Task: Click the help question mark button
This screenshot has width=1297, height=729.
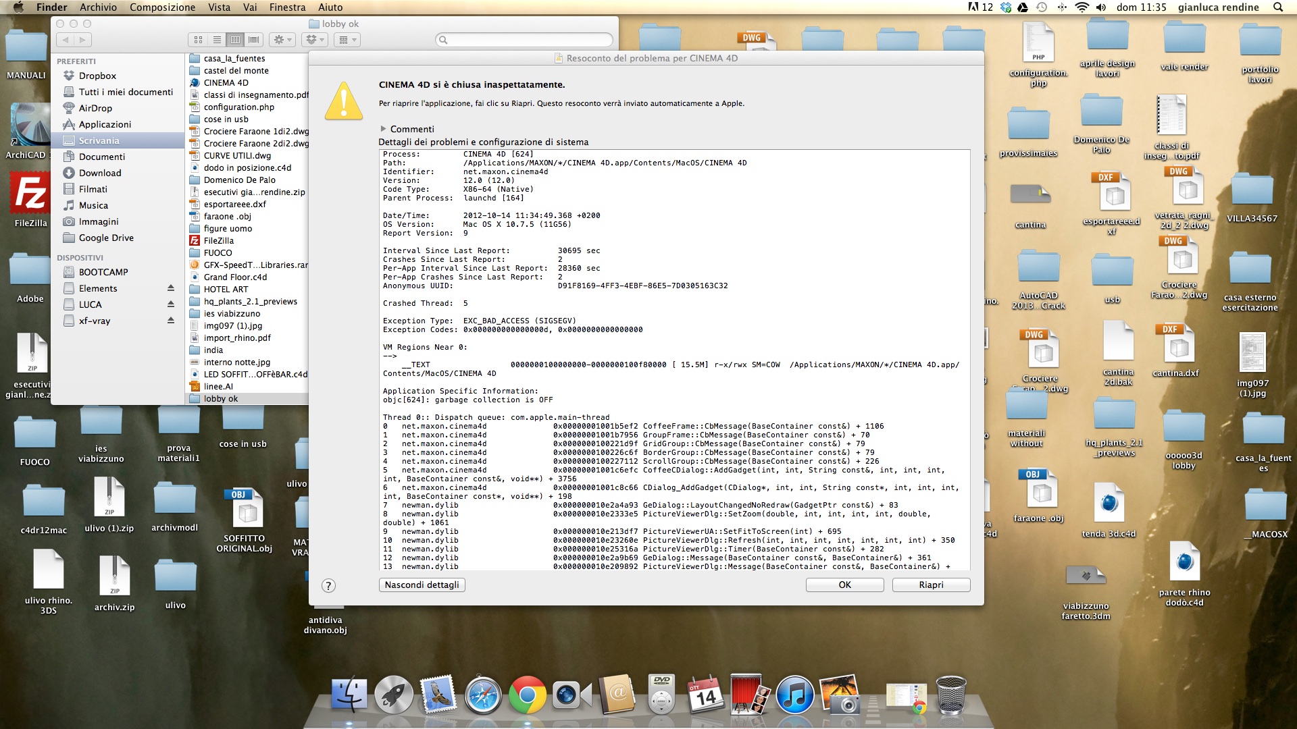Action: 328,586
